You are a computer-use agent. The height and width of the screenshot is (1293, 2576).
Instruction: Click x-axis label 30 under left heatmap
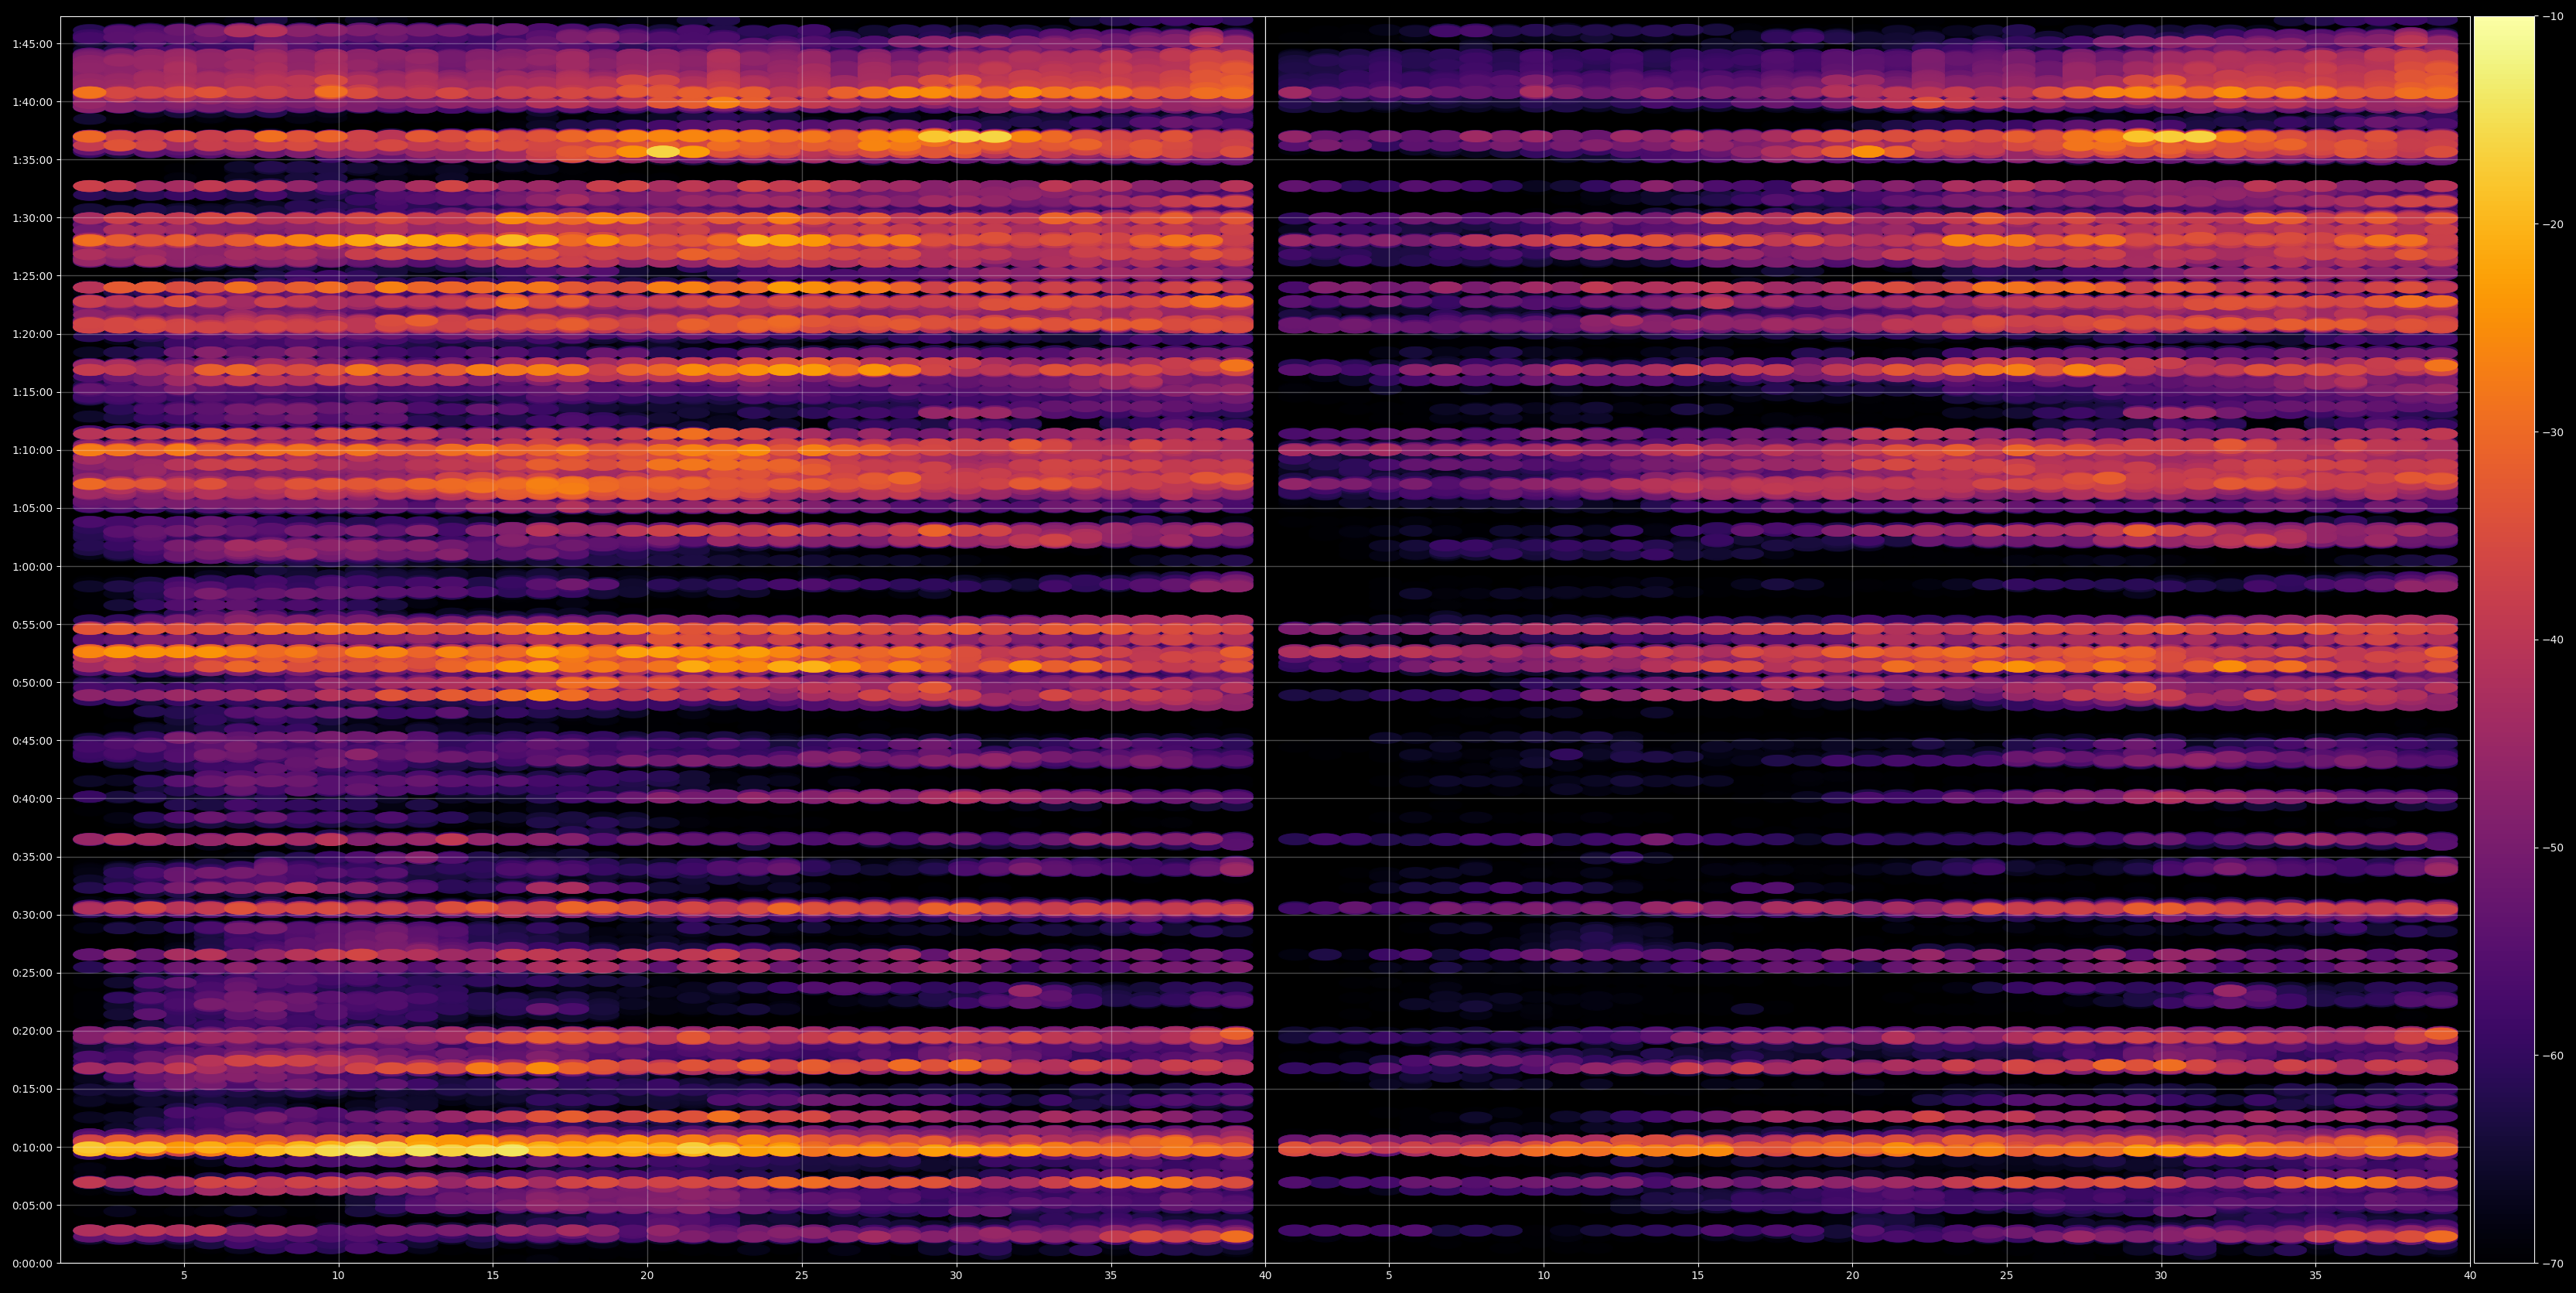pos(956,1276)
